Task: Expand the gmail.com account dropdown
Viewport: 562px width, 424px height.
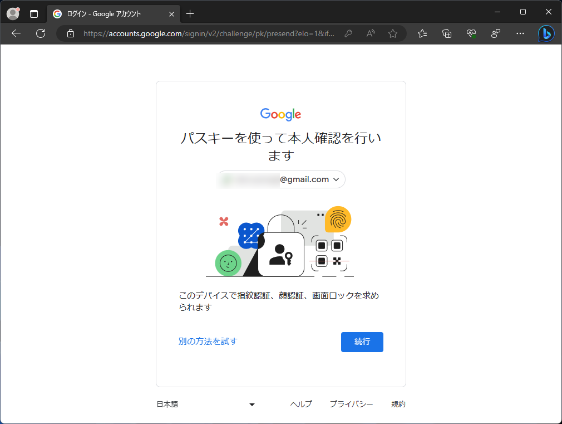Action: coord(336,179)
